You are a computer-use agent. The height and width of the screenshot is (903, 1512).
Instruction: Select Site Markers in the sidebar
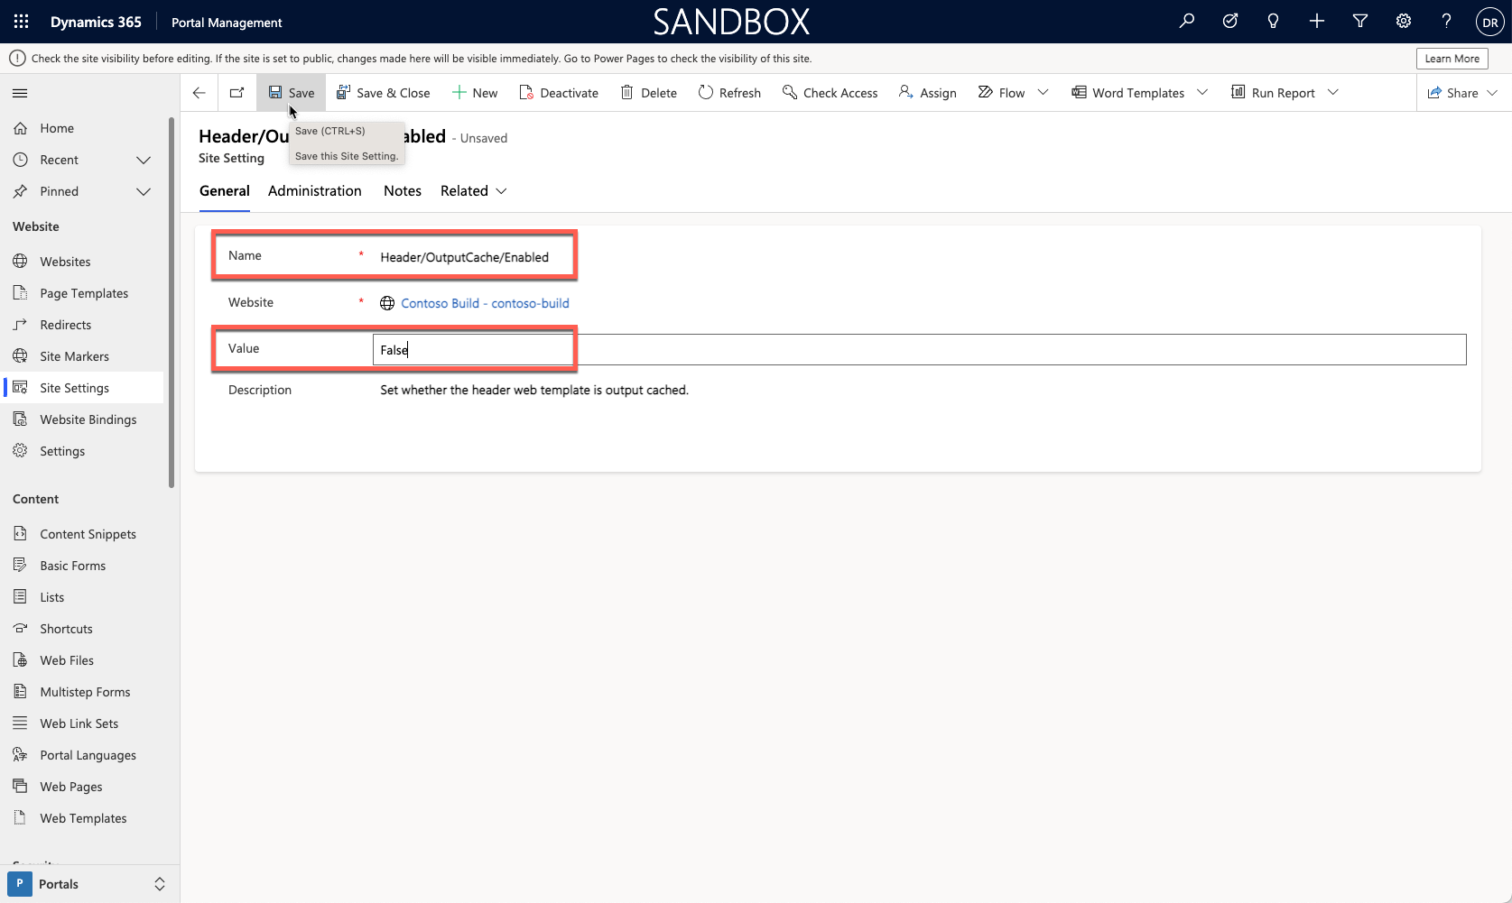(74, 355)
